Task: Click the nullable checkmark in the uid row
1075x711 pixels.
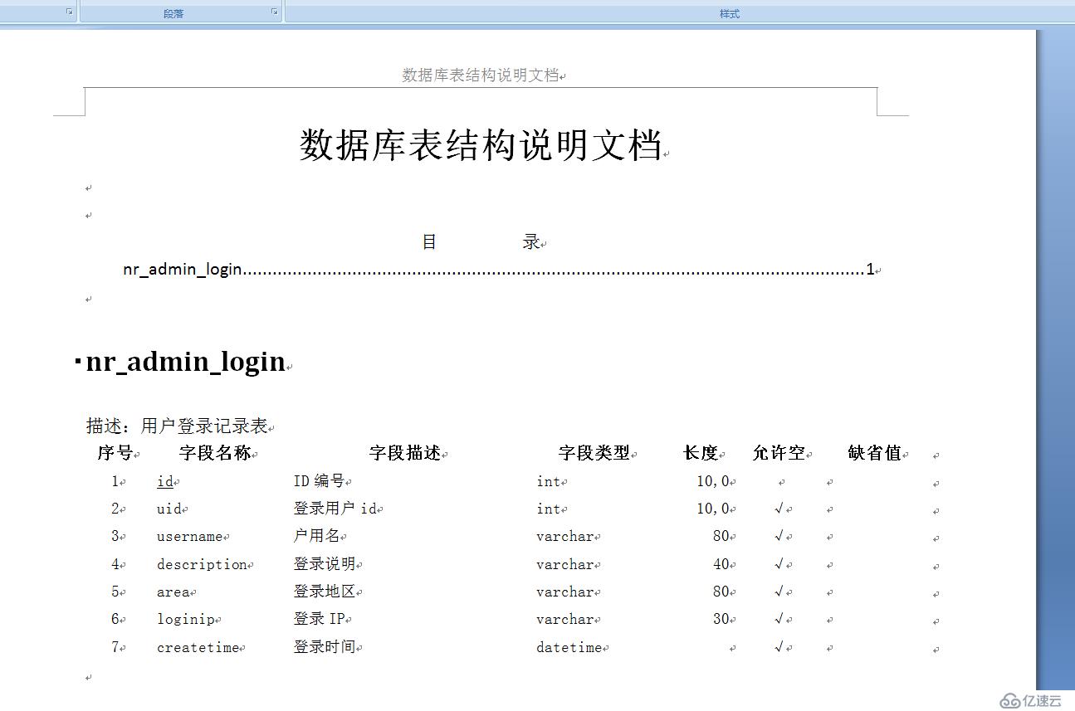Action: tap(779, 509)
